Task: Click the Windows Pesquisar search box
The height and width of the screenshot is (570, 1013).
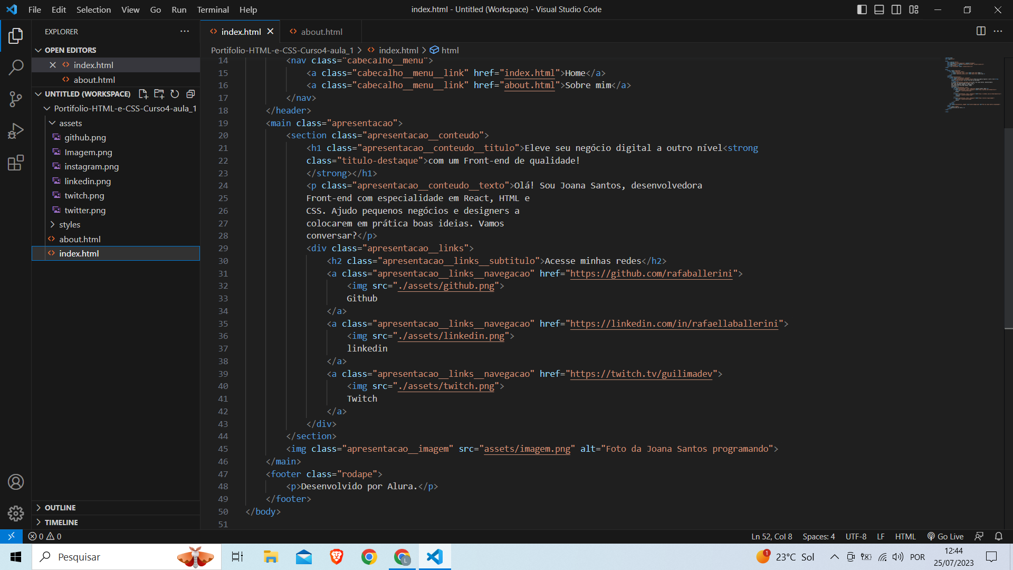Action: pyautogui.click(x=127, y=557)
